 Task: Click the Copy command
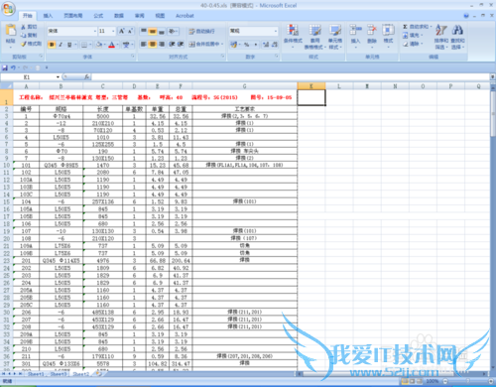click(x=29, y=35)
